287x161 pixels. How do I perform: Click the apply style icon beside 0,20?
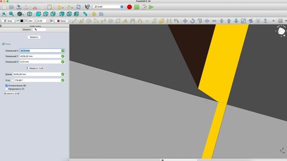[52, 21]
